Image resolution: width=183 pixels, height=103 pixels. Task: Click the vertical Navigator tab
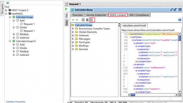point(2,9)
